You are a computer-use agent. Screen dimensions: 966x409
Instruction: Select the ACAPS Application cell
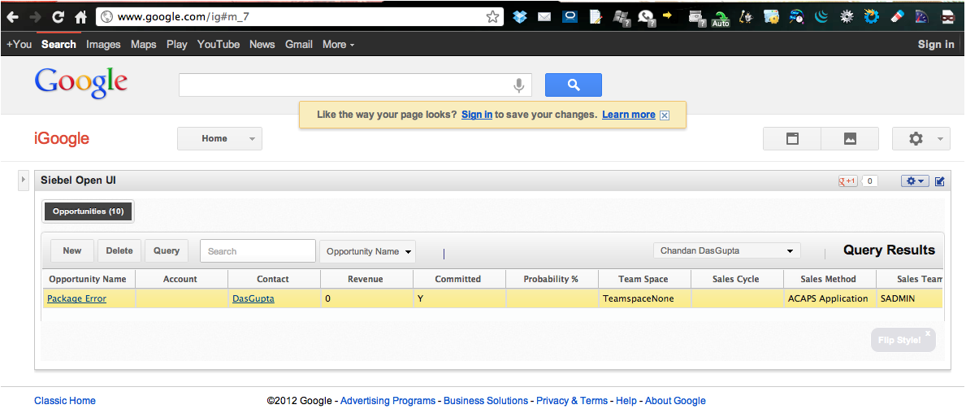point(830,298)
